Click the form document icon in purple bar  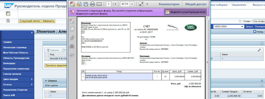click(x=73, y=12)
